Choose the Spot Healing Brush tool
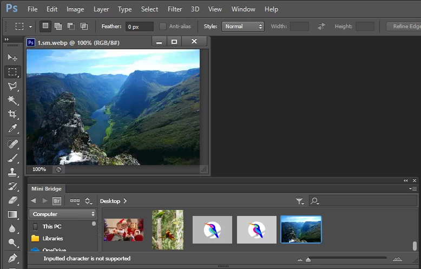 point(12,143)
